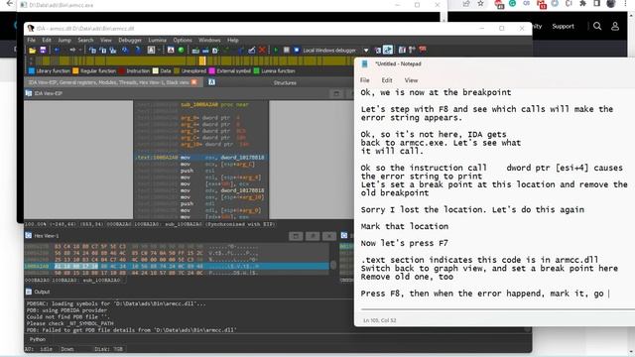Image resolution: width=635 pixels, height=357 pixels.
Task: Click Support link on browser page
Action: pyautogui.click(x=563, y=27)
